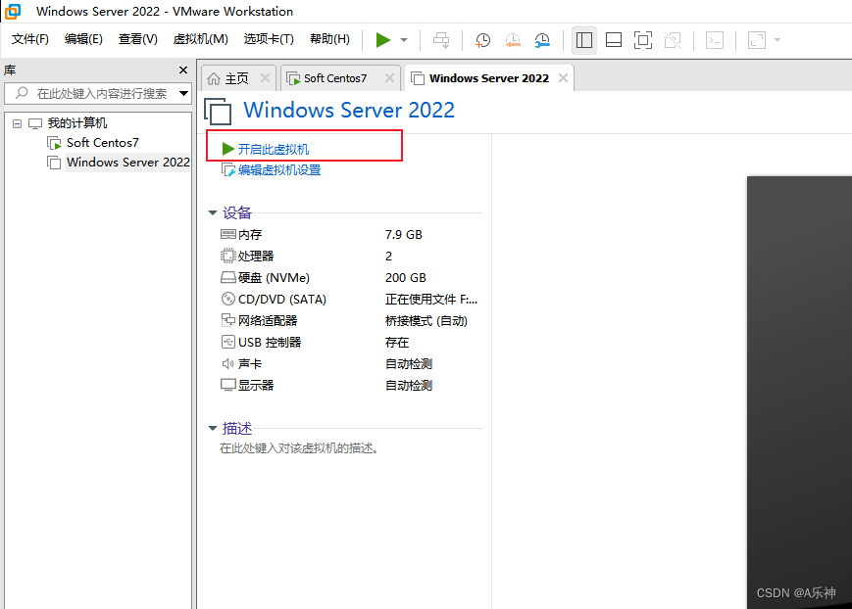The image size is (852, 609).
Task: Select Soft Centos7 in the library tree
Action: 102,143
